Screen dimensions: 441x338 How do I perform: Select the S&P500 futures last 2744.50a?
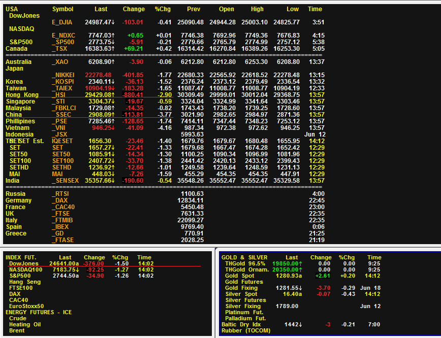pos(66,276)
